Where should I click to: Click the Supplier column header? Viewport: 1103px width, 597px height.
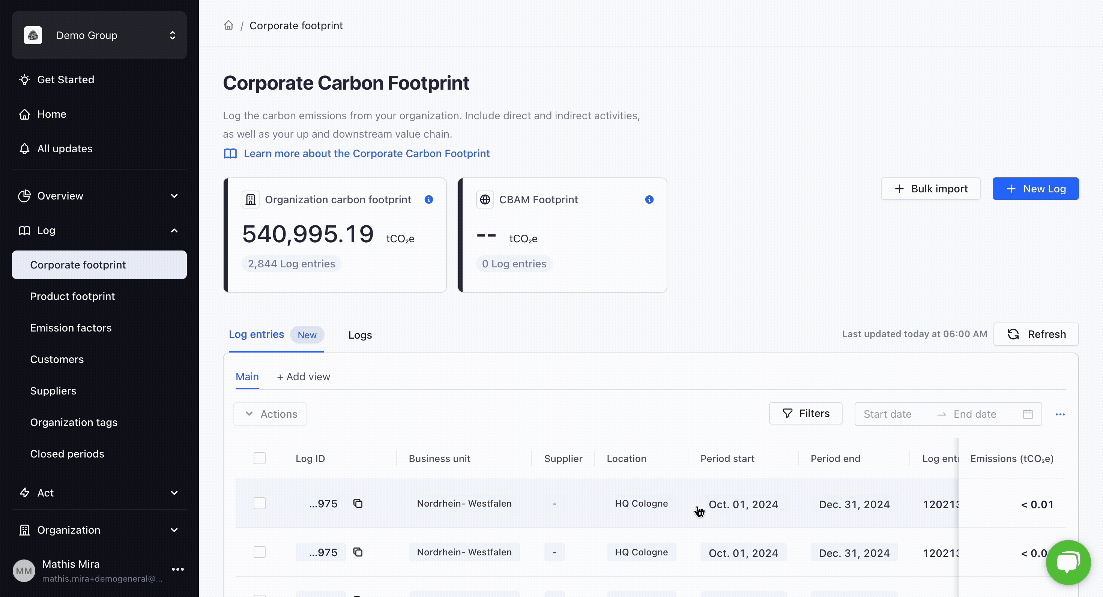pyautogui.click(x=563, y=458)
